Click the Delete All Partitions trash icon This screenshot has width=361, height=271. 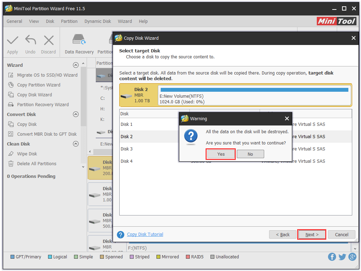point(11,163)
